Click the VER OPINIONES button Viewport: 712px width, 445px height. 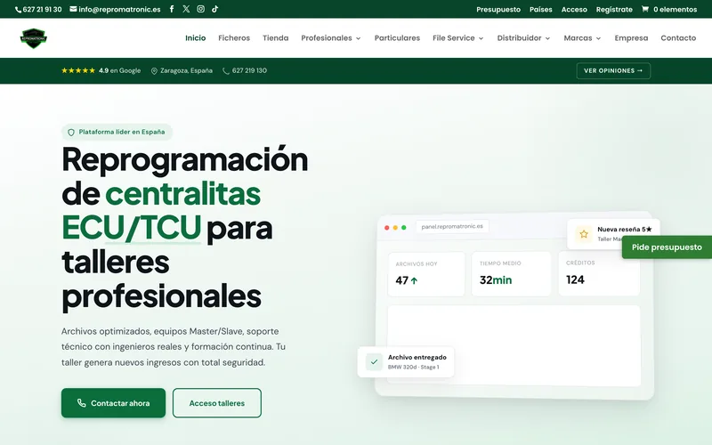pos(613,71)
